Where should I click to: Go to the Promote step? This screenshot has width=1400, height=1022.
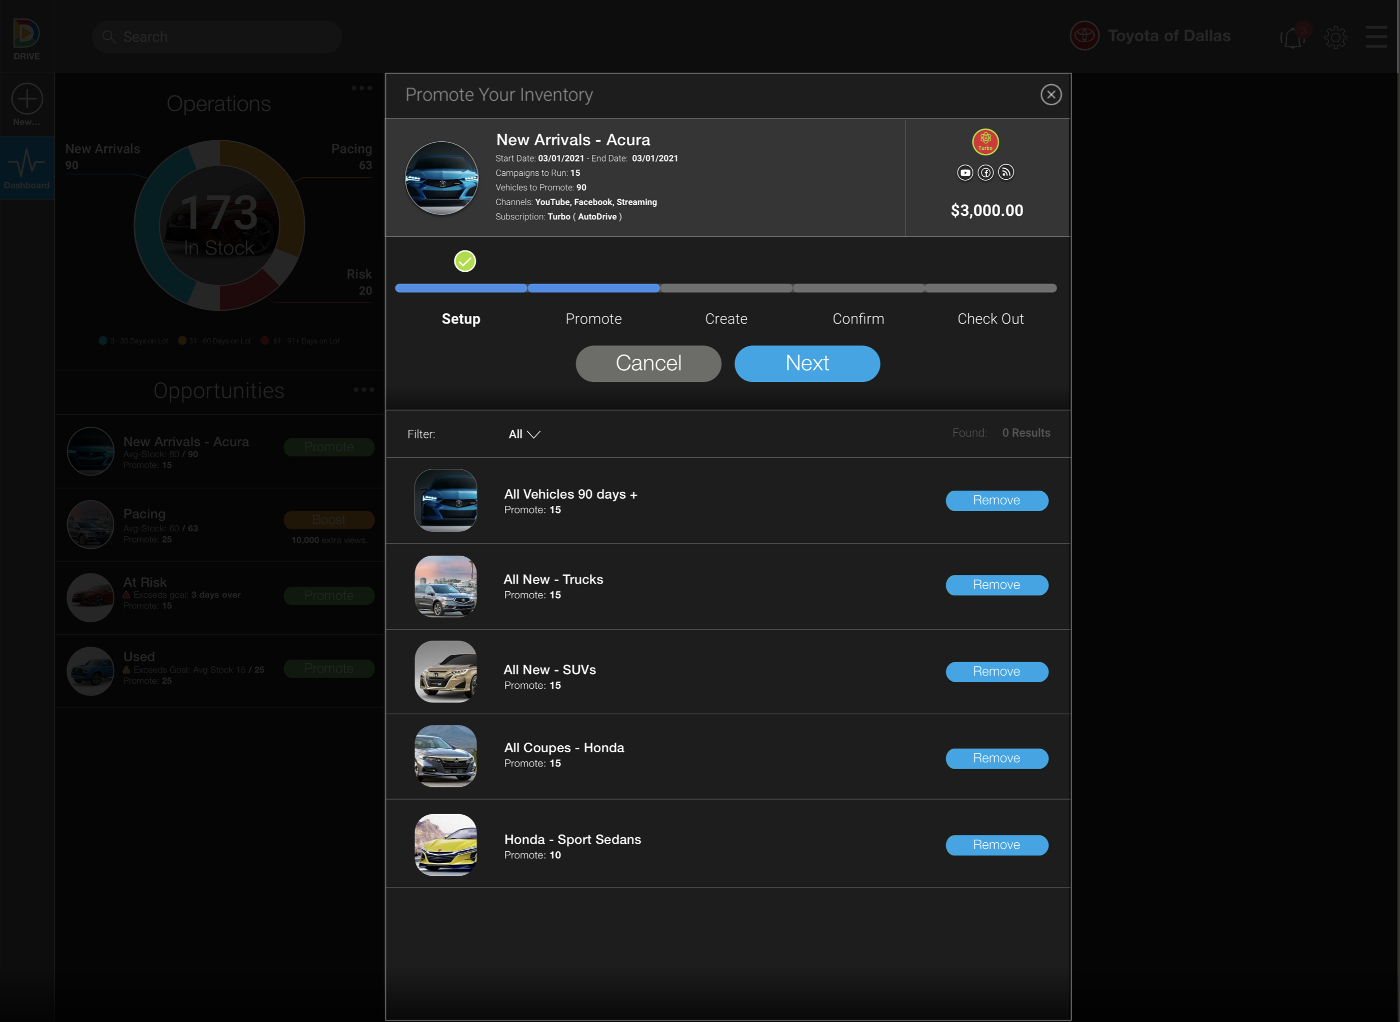pyautogui.click(x=593, y=318)
